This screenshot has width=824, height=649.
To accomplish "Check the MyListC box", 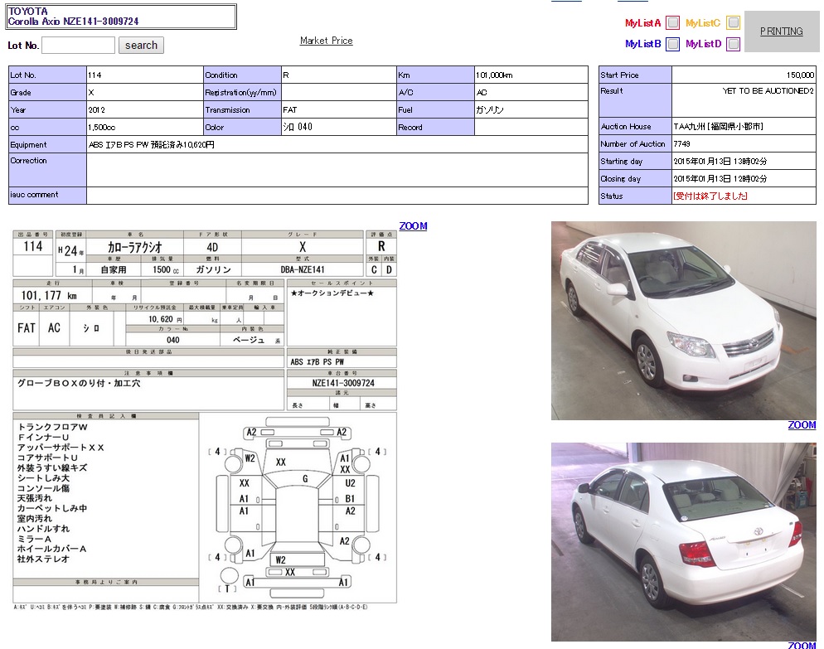I will coord(733,23).
